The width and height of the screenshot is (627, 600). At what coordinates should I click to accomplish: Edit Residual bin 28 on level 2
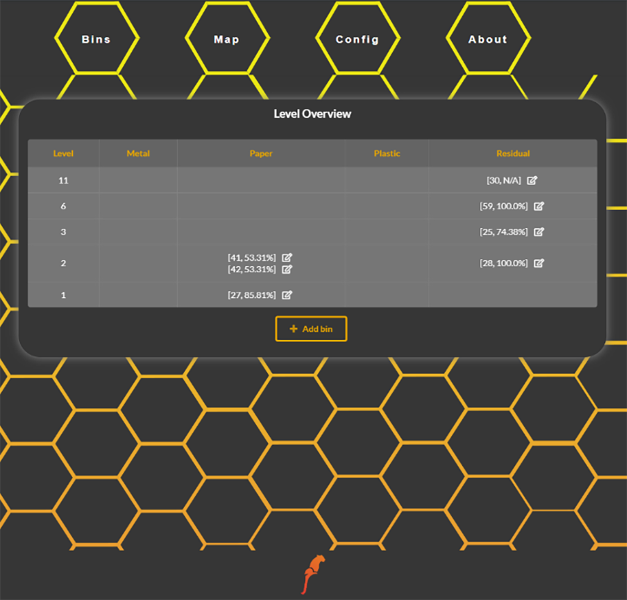539,263
